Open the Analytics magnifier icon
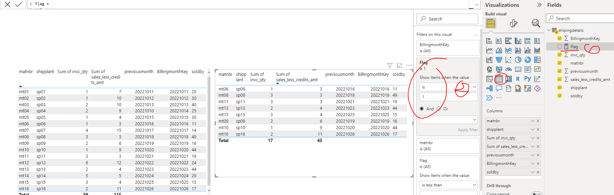 click(x=536, y=24)
